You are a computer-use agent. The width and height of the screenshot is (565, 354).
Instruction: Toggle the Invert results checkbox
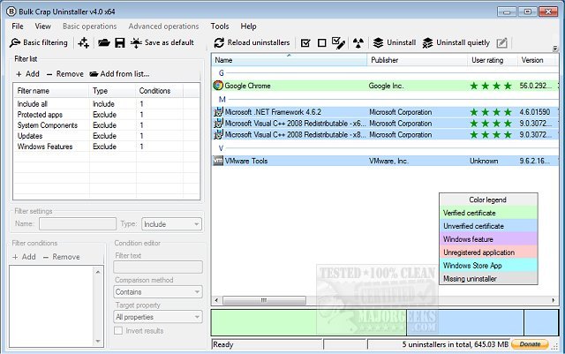coord(118,330)
